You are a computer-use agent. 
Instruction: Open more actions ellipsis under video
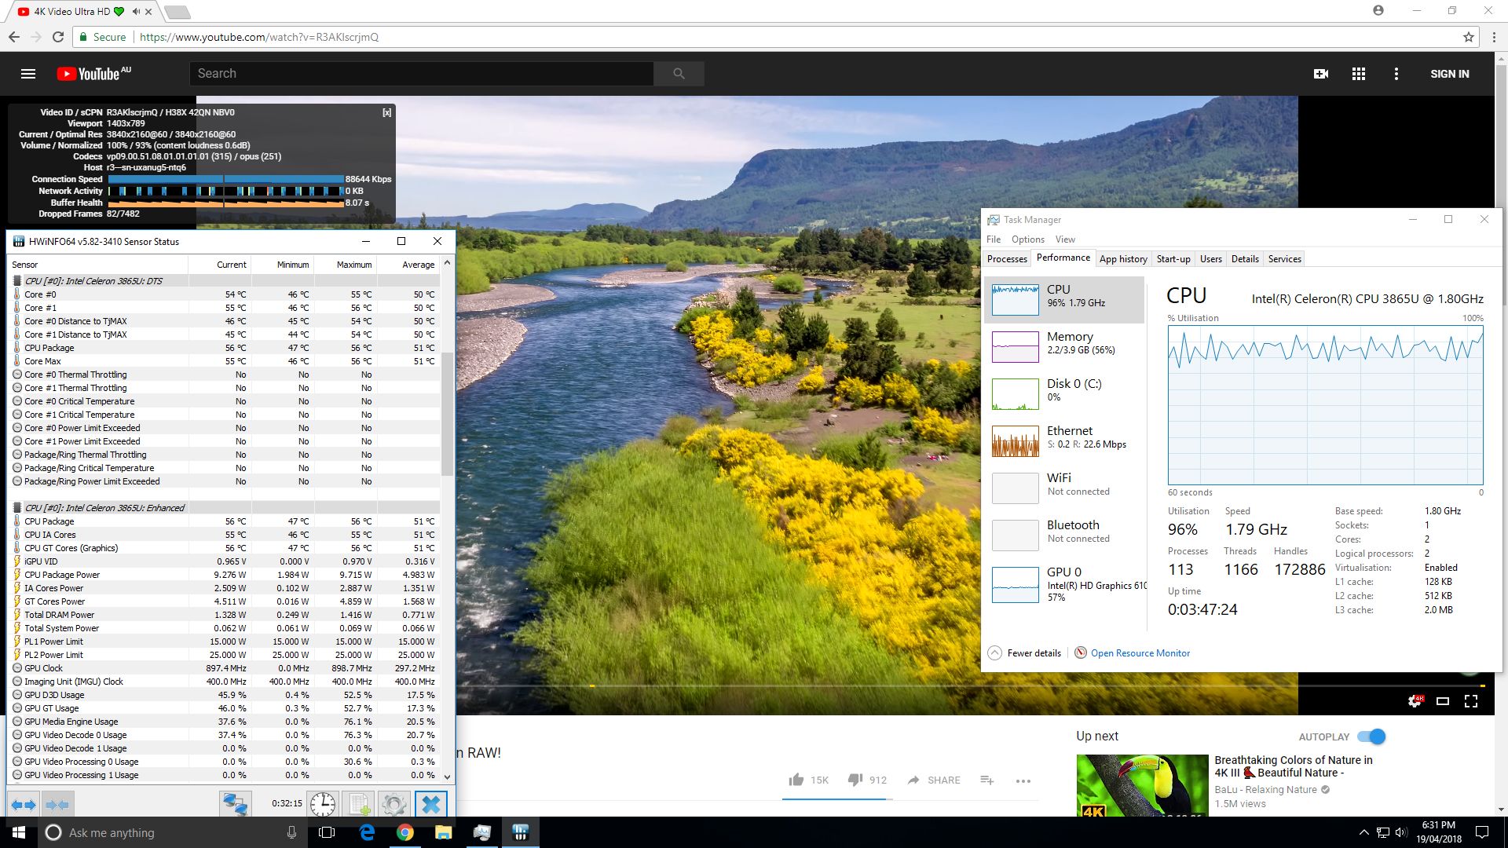[x=1023, y=780]
